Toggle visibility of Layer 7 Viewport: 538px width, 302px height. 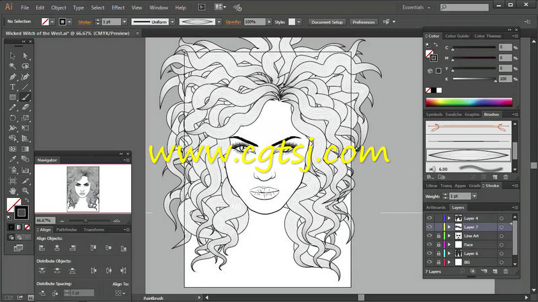coord(429,227)
